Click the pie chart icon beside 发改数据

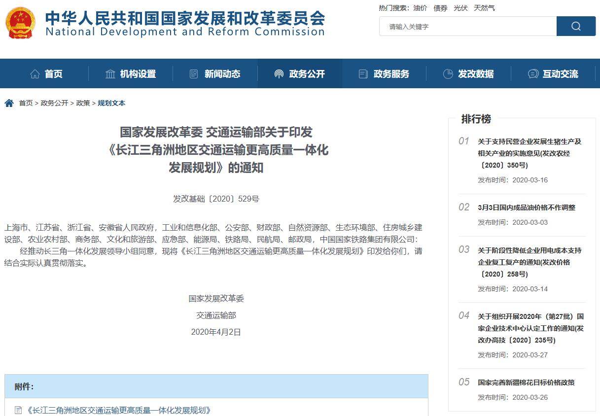448,74
